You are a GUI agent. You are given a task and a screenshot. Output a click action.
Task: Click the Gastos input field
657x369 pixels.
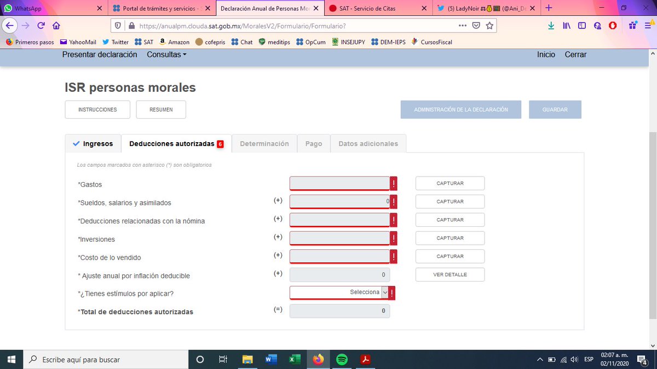pos(340,183)
